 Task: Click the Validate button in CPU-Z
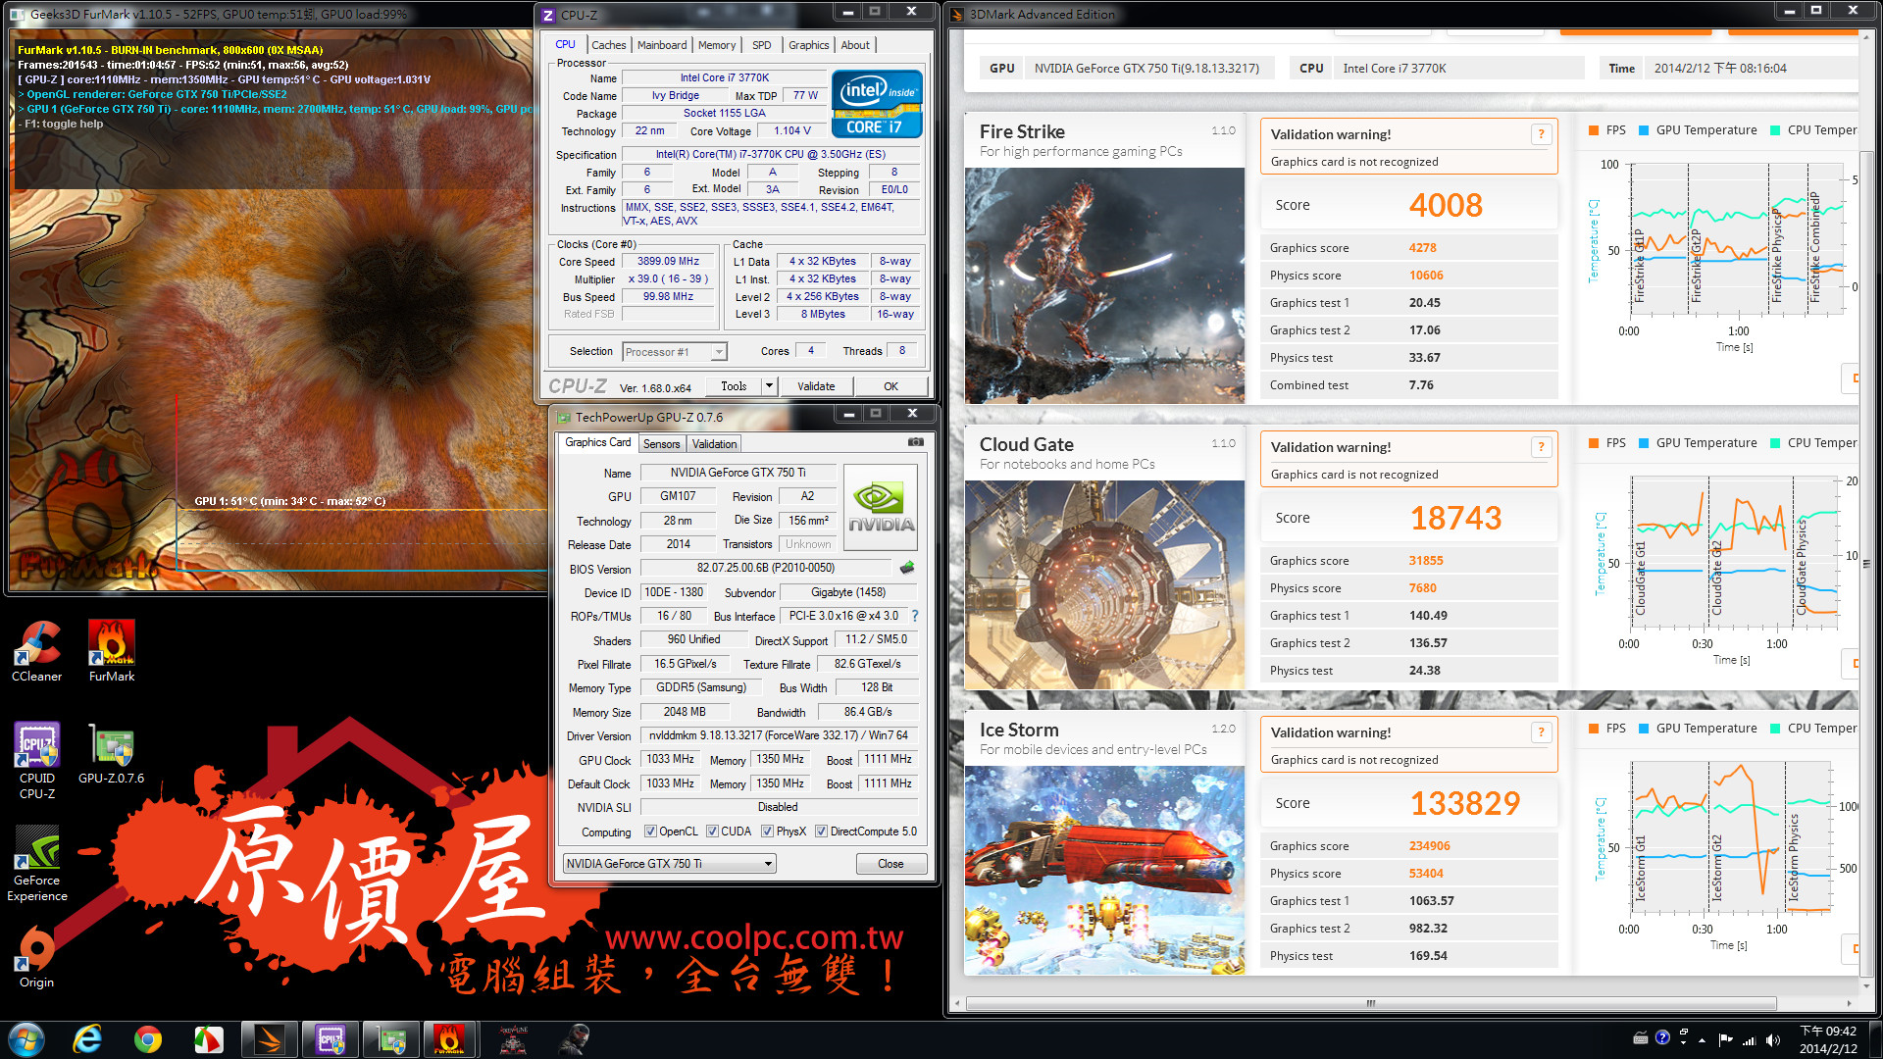(x=816, y=386)
